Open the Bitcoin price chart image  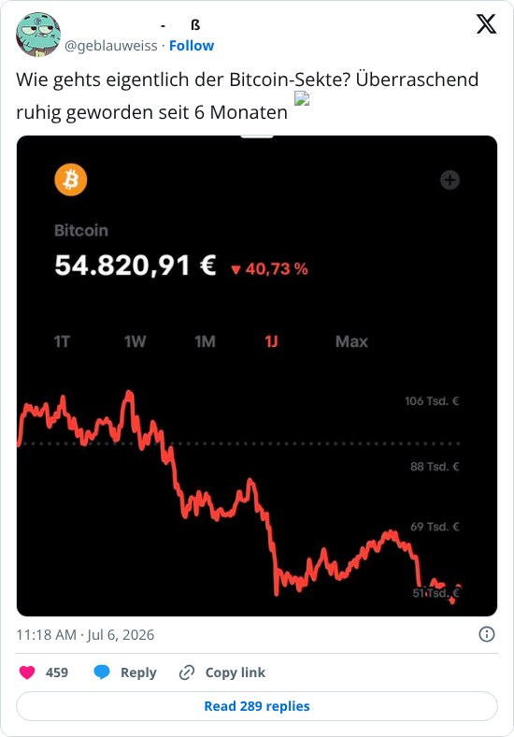(257, 376)
